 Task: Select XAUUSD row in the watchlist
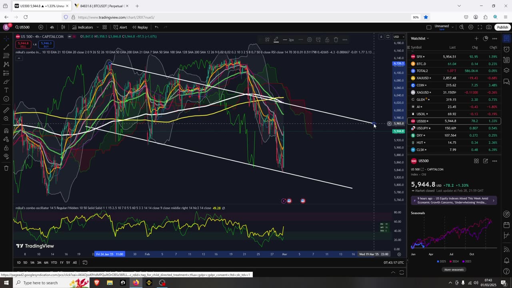click(x=454, y=78)
